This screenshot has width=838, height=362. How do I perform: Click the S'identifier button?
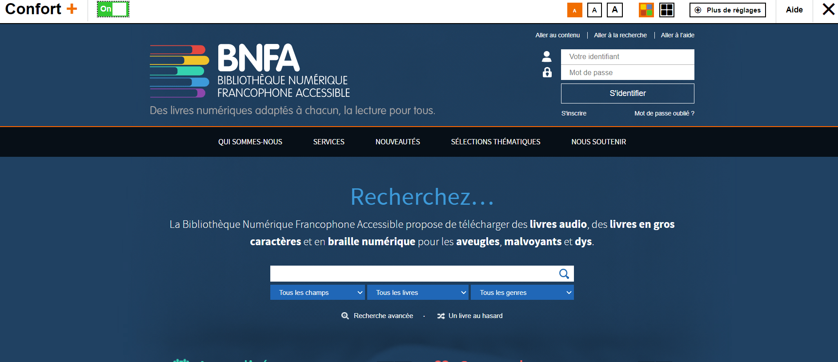click(628, 93)
